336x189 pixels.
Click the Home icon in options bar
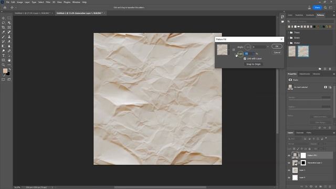point(5,7)
